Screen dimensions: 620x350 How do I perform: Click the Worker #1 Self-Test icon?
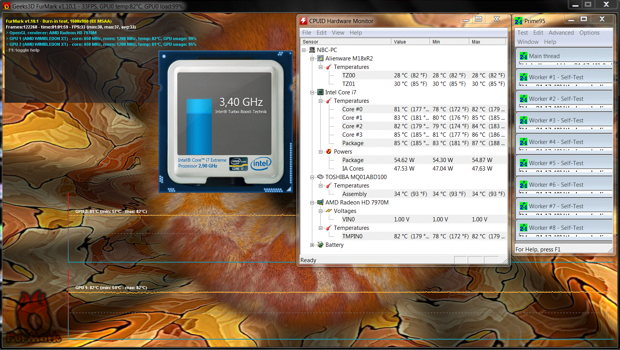click(523, 77)
